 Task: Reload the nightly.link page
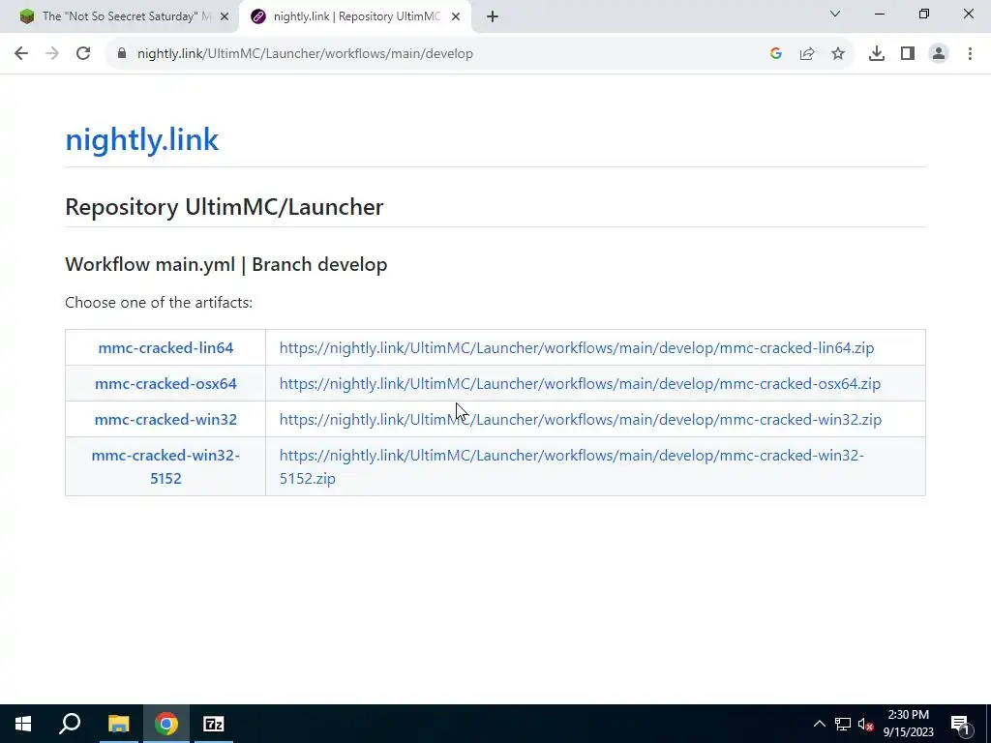coord(83,54)
